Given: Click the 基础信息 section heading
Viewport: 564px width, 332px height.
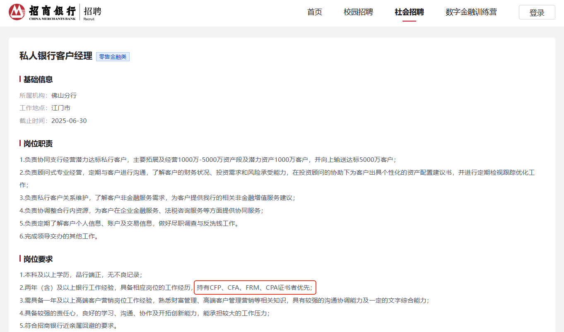Looking at the screenshot, I should pyautogui.click(x=38, y=79).
